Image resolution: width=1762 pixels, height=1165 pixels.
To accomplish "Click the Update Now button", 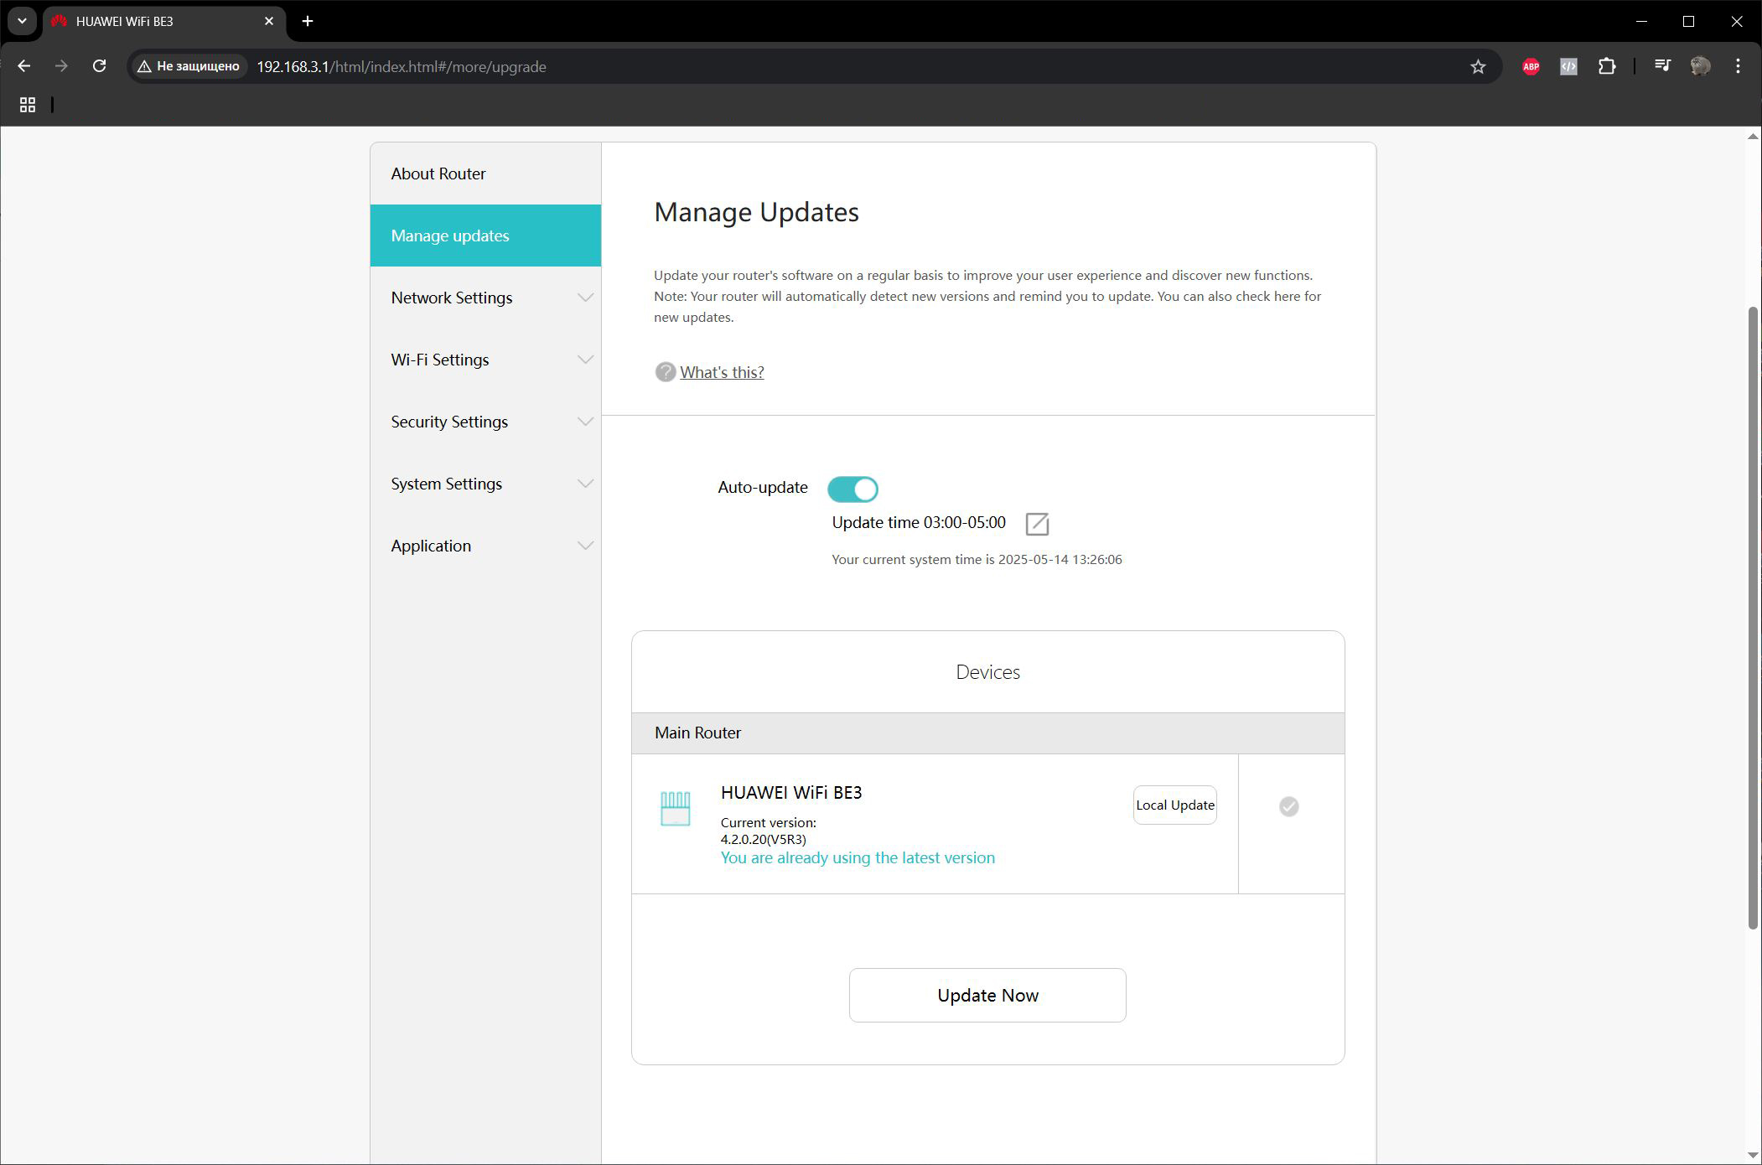I will (987, 995).
